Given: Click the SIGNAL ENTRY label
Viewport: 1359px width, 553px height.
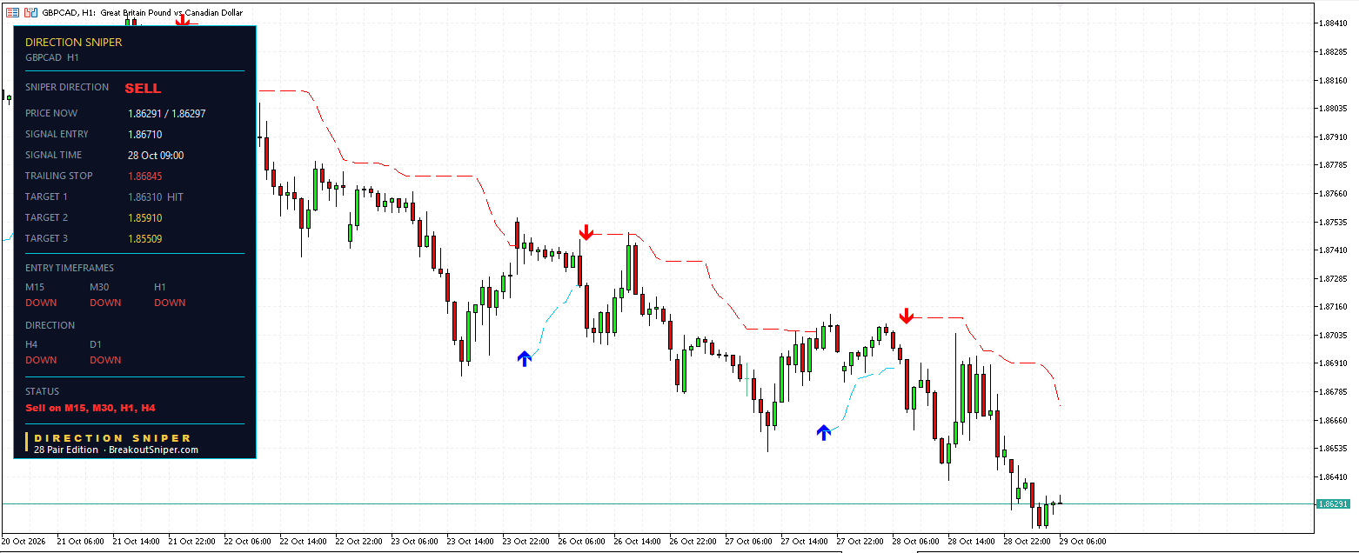Looking at the screenshot, I should click(57, 134).
